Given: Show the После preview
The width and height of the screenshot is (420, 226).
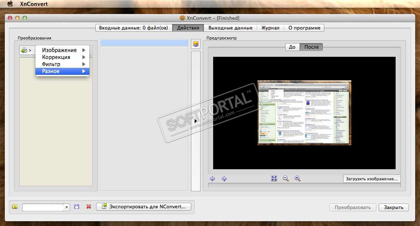Looking at the screenshot, I should 311,47.
